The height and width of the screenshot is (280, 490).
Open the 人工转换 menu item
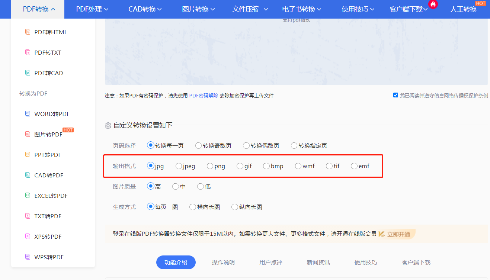[x=463, y=9]
